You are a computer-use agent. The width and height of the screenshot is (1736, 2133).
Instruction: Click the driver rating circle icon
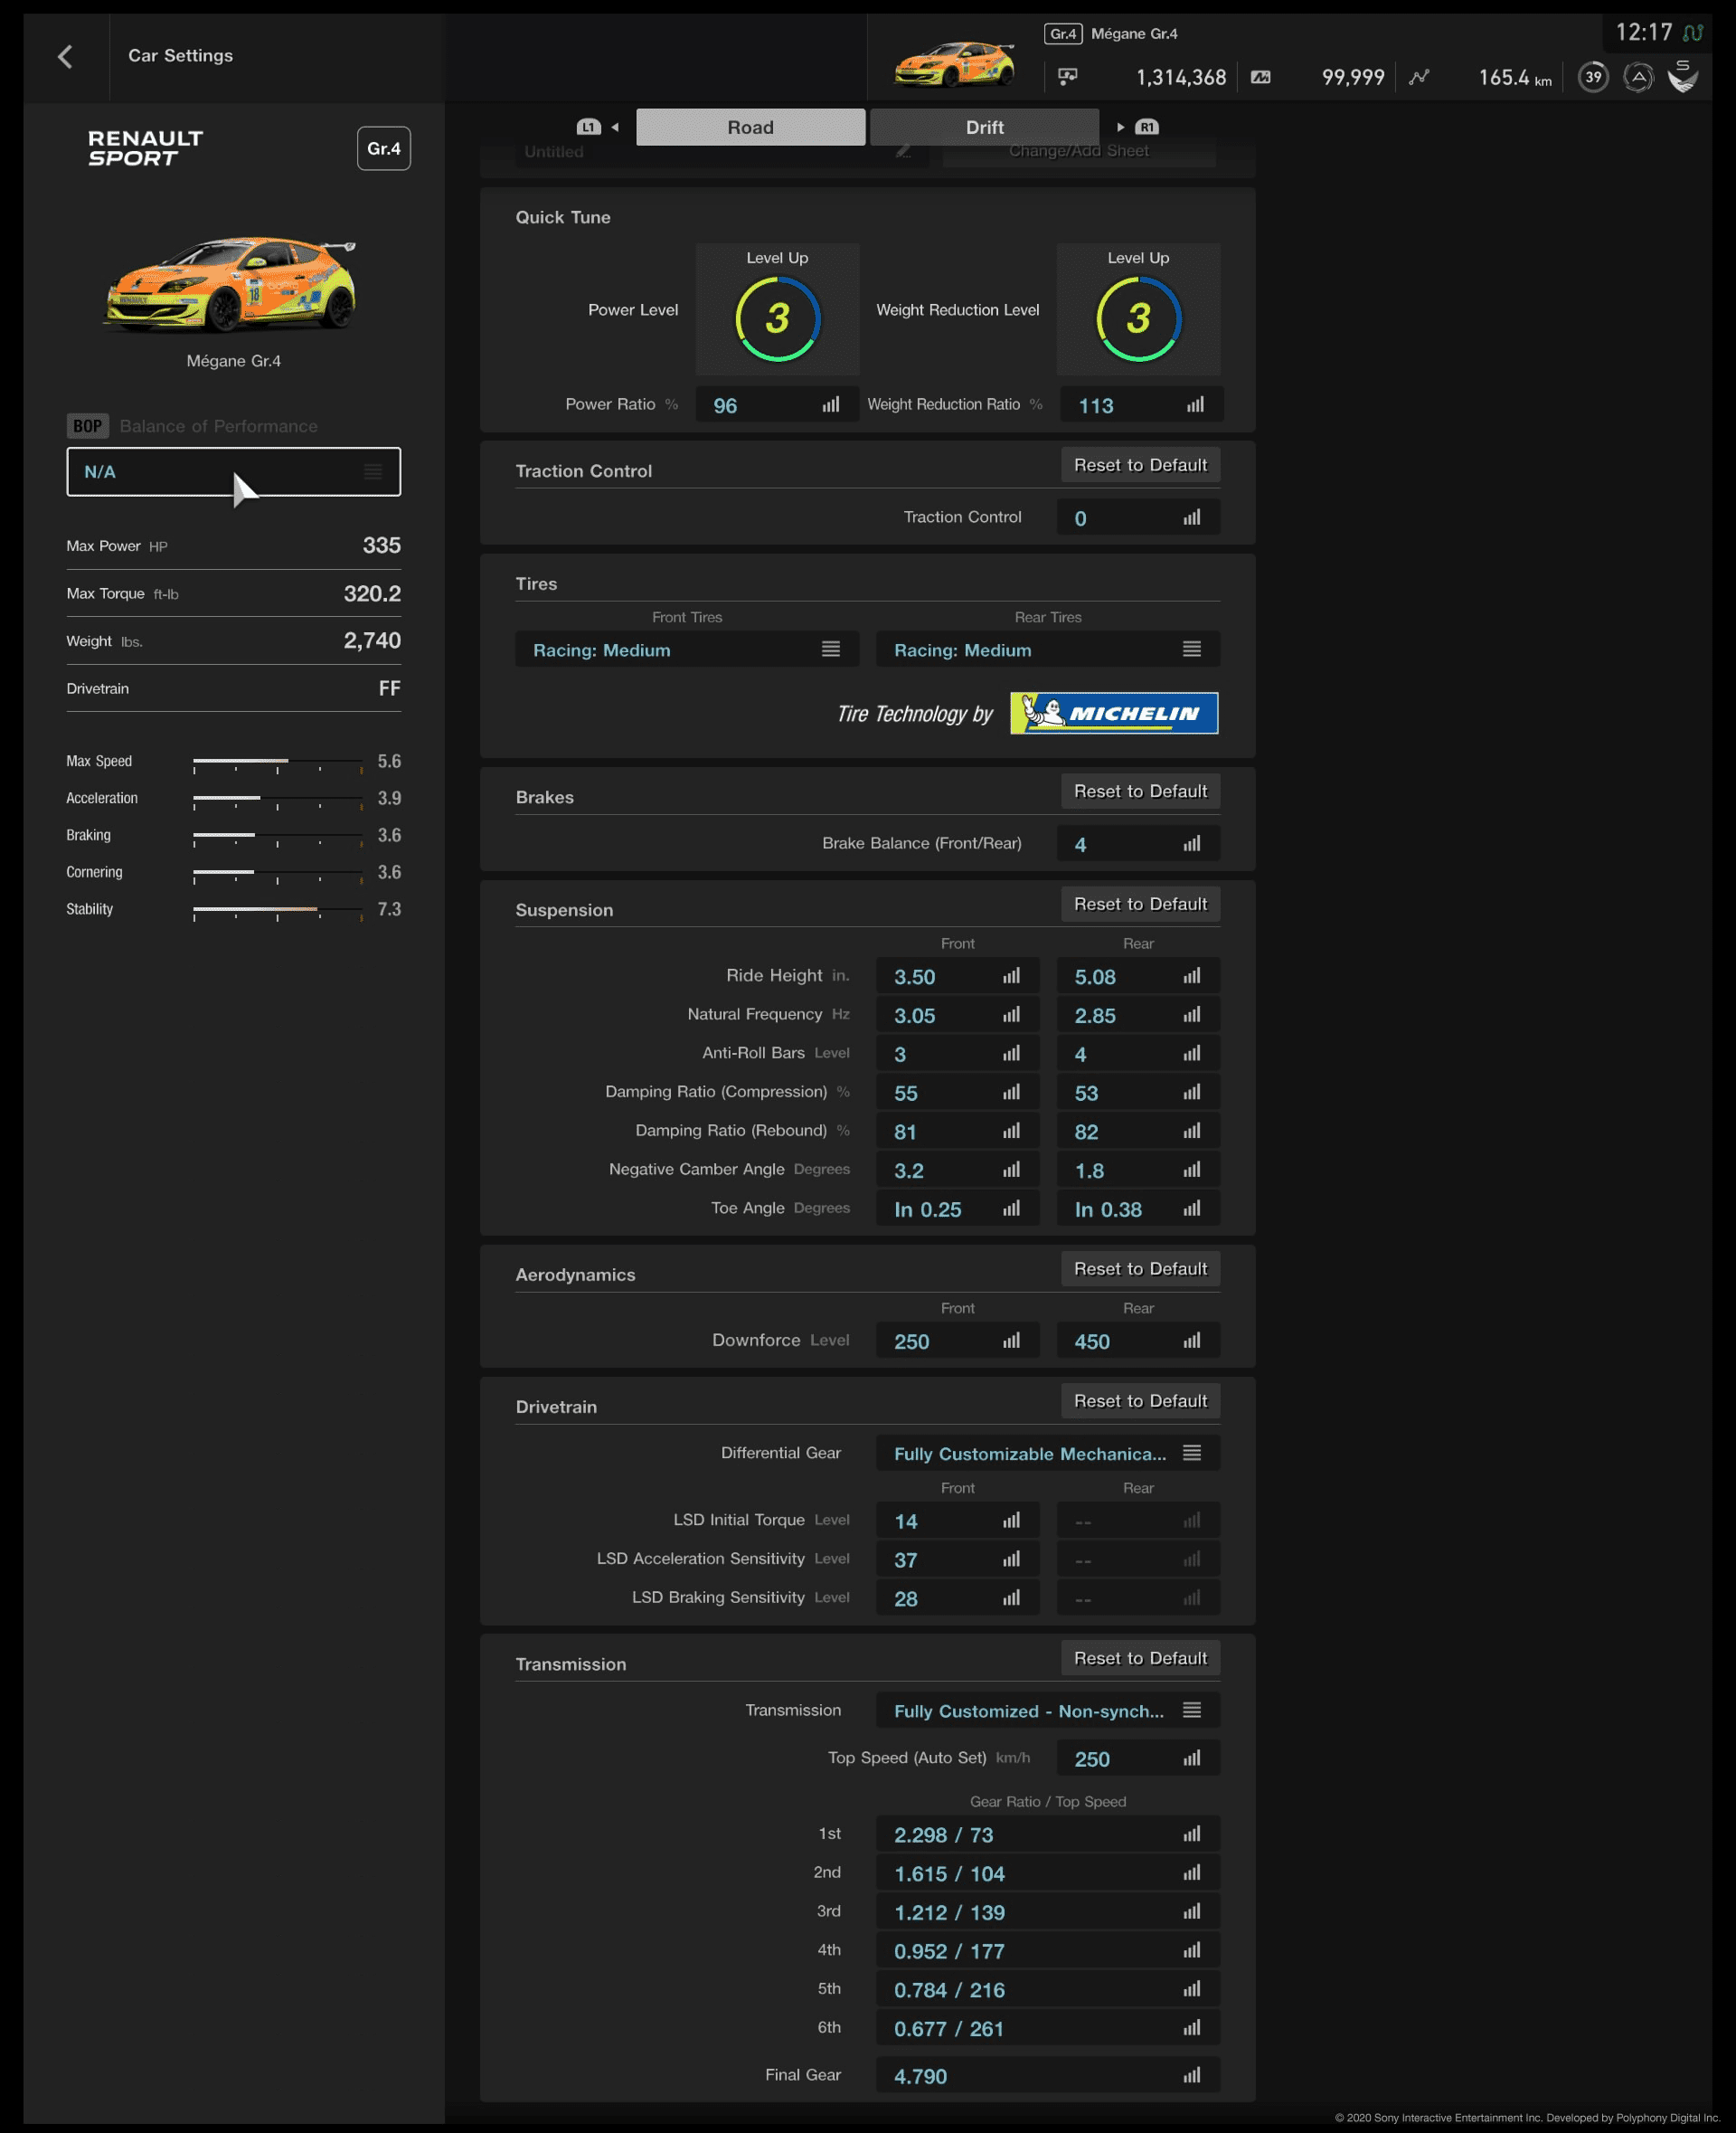tap(1637, 77)
